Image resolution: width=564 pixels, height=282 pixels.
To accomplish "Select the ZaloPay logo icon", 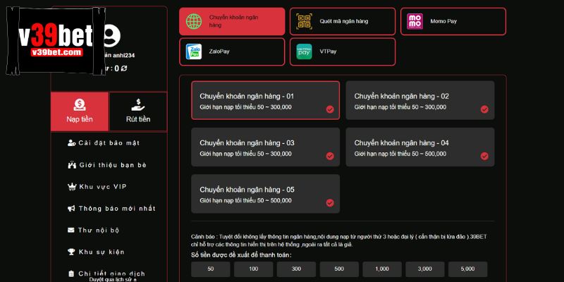I will pos(194,51).
